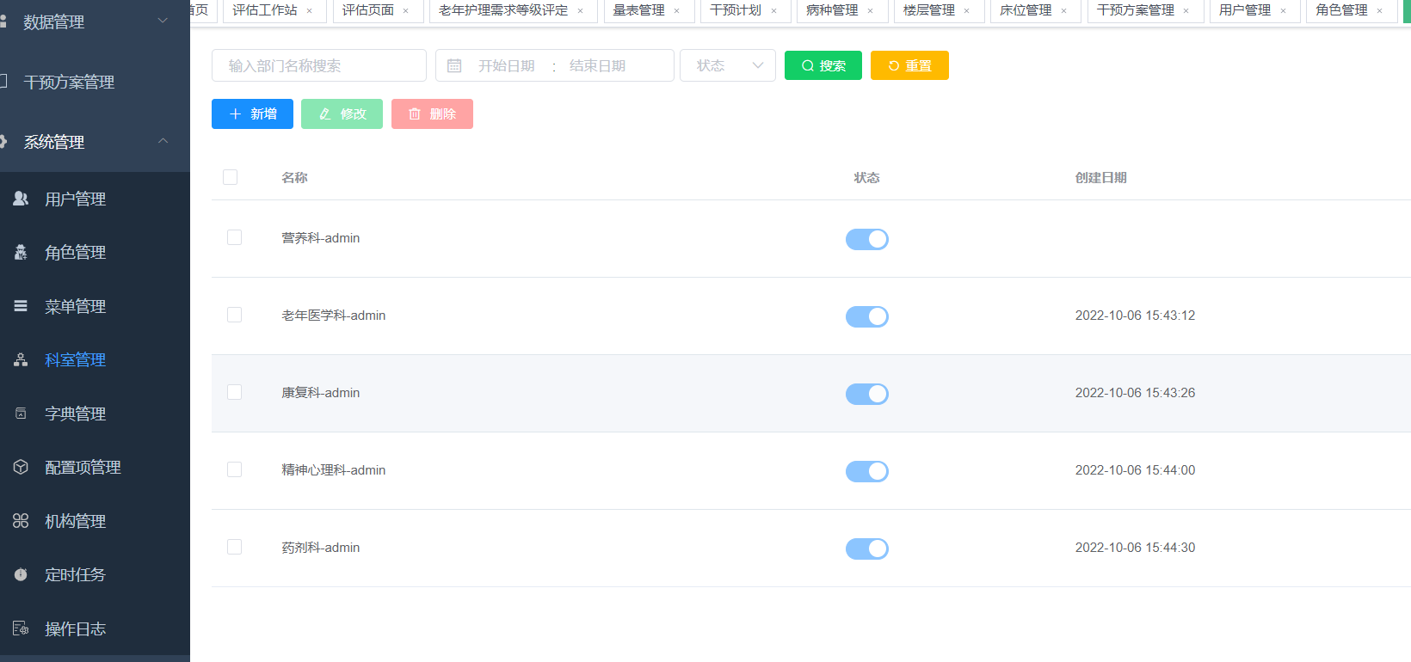The image size is (1411, 662).
Task: Click the 菜单管理 list icon
Action: click(21, 306)
